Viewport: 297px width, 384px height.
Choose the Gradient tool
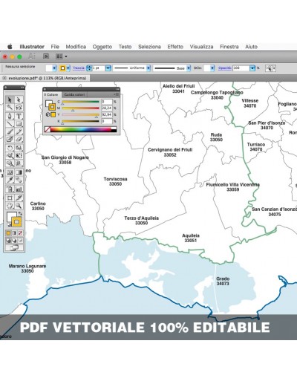tap(19, 172)
